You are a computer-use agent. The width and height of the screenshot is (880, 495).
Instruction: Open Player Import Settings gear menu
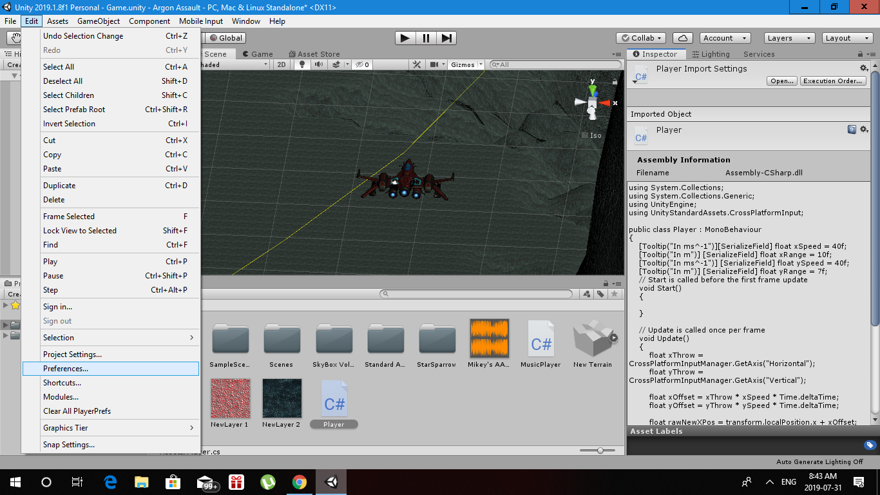864,68
